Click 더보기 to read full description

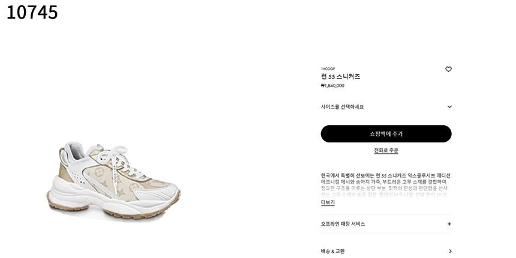(x=328, y=202)
